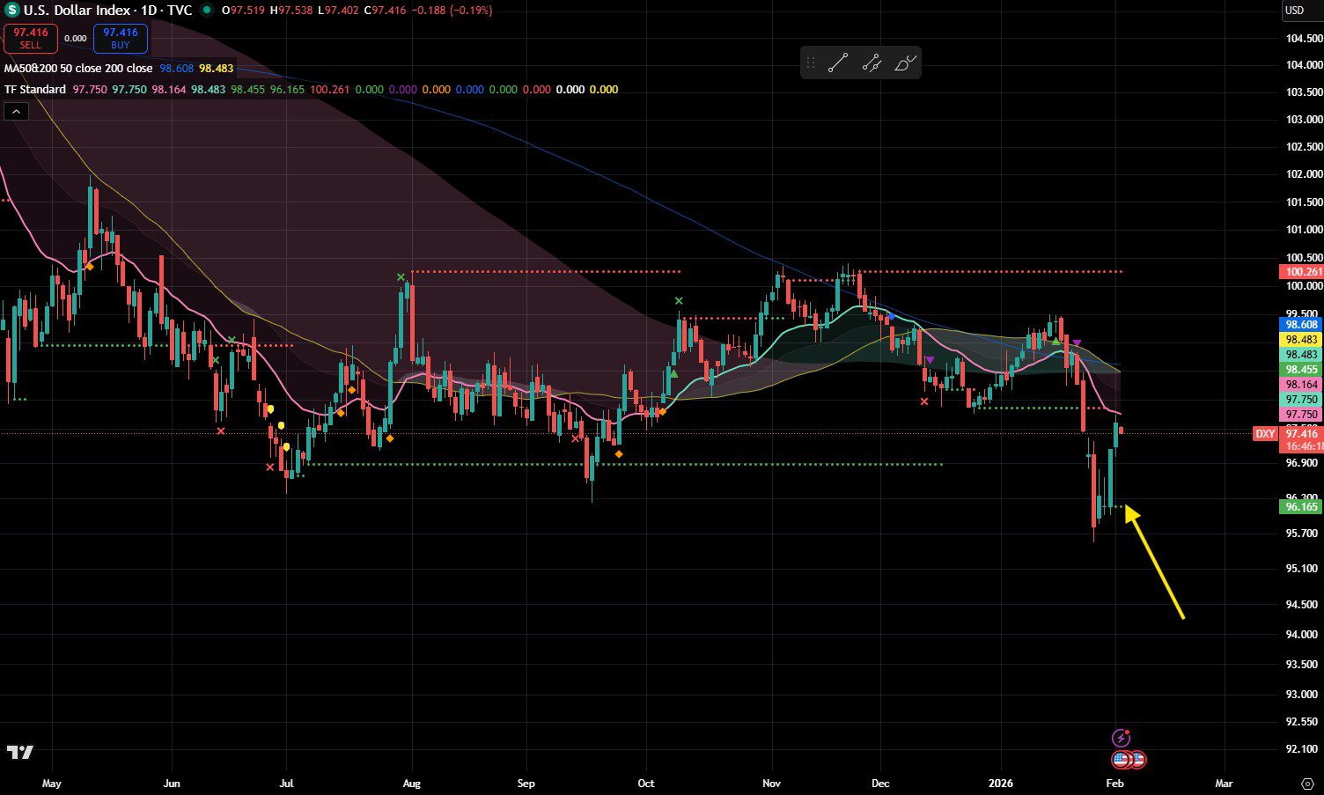Screen dimensions: 1324x795
Task: Select the Brush drawing tool
Action: tap(906, 62)
